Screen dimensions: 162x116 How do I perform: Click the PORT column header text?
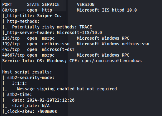(7, 4)
